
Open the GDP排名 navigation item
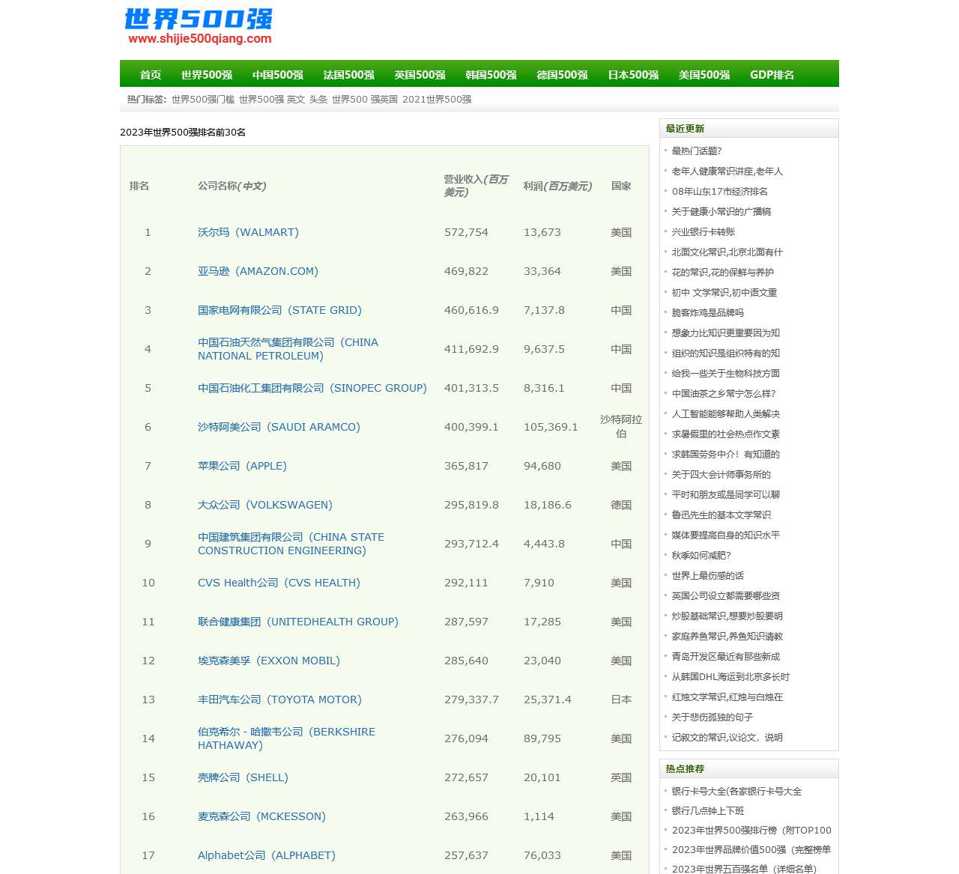(772, 75)
